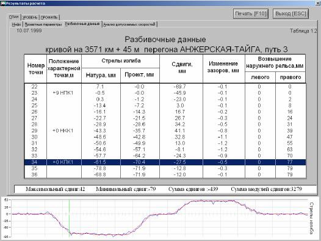Click gap change value -0.9 in row 33
This screenshot has width=321, height=241.
point(223,156)
